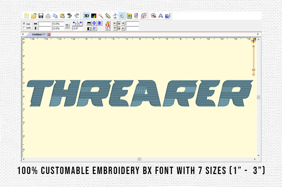This screenshot has height=187, width=282.
Task: Click the colored undo stitch arrow icon
Action: click(69, 16)
